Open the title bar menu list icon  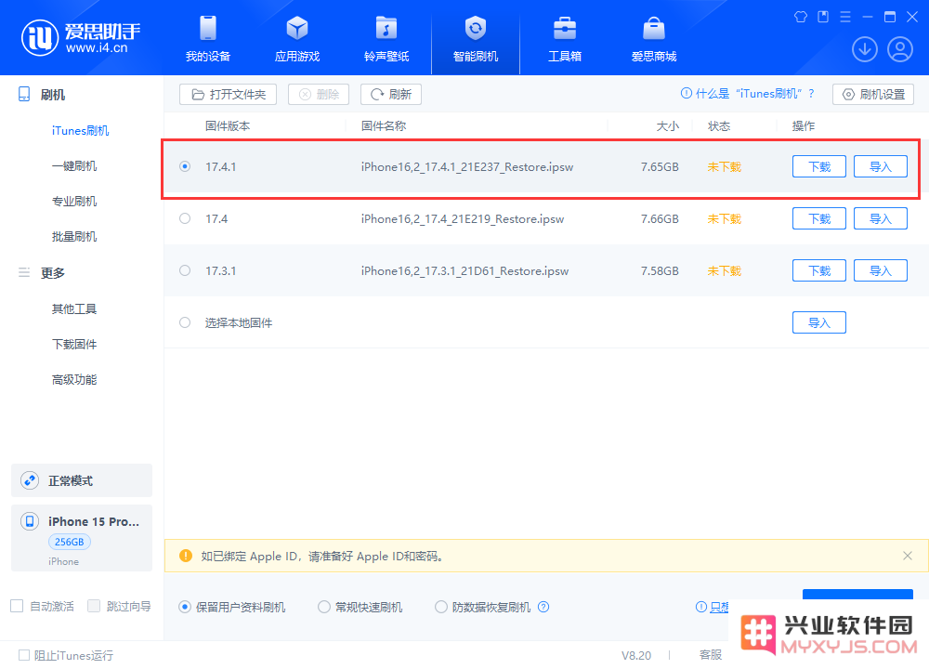tap(845, 17)
